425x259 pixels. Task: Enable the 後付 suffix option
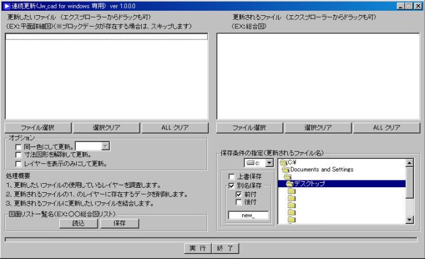click(238, 202)
